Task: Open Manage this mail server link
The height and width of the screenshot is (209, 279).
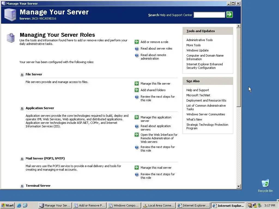Action: (156, 168)
